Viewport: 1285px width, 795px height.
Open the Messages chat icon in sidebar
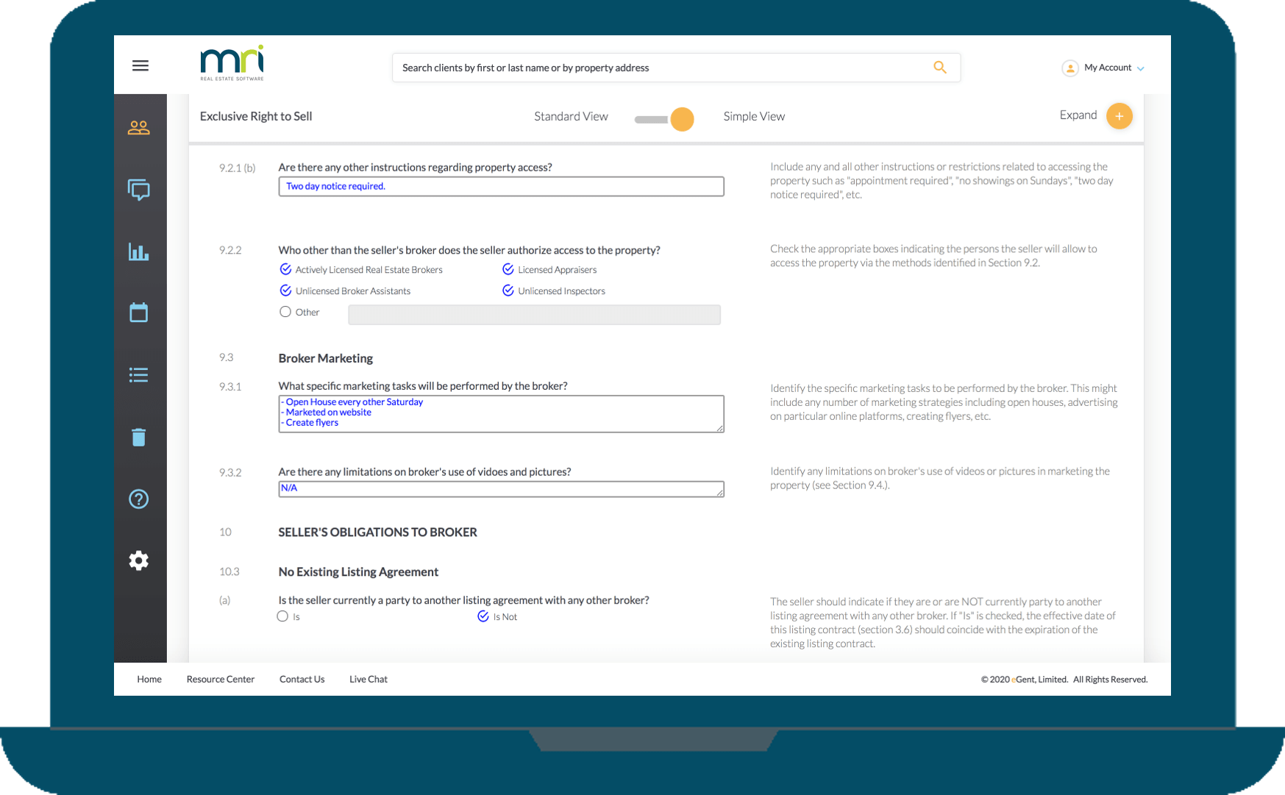coord(139,190)
